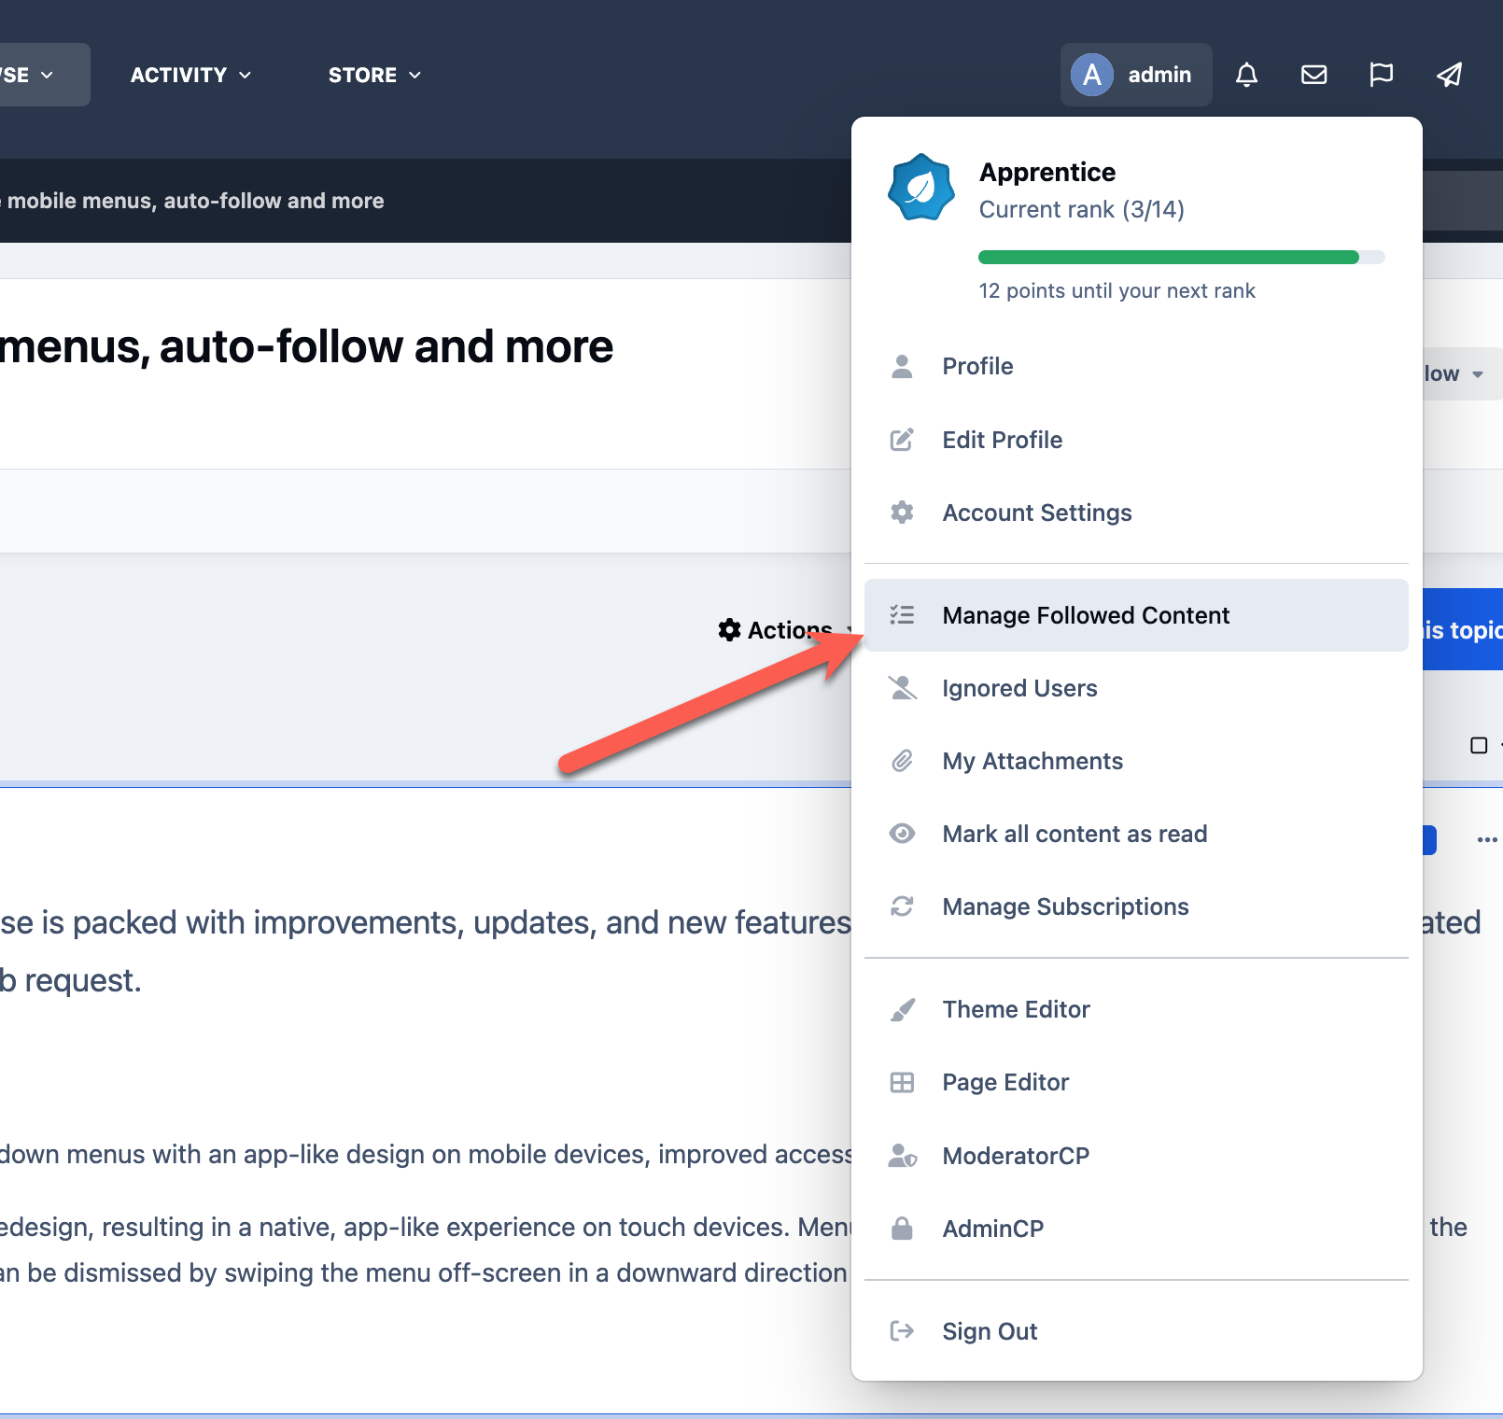Open the post options ellipsis menu
Screen dimensions: 1503x1419
point(1487,840)
